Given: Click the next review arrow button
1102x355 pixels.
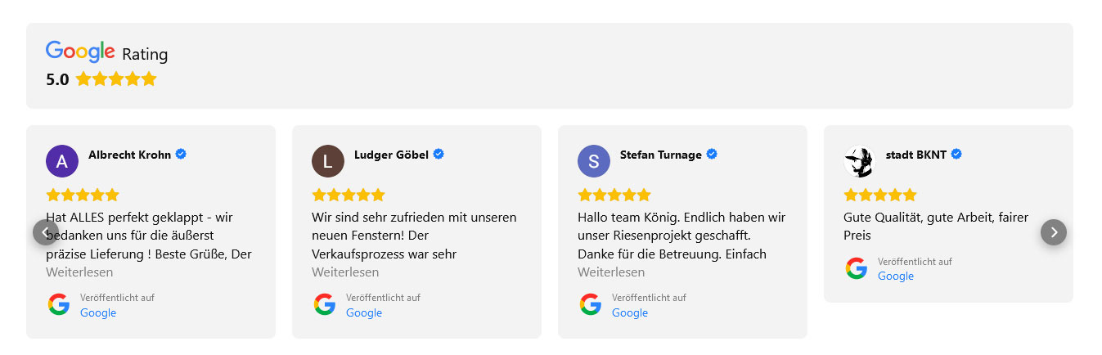Looking at the screenshot, I should point(1054,232).
